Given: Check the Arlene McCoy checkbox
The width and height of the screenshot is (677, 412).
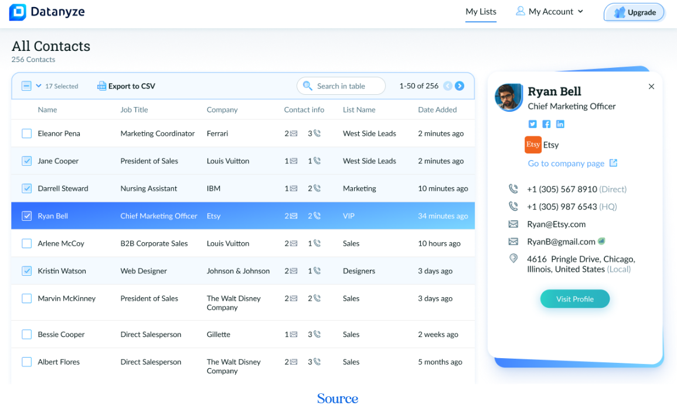Looking at the screenshot, I should tap(27, 243).
